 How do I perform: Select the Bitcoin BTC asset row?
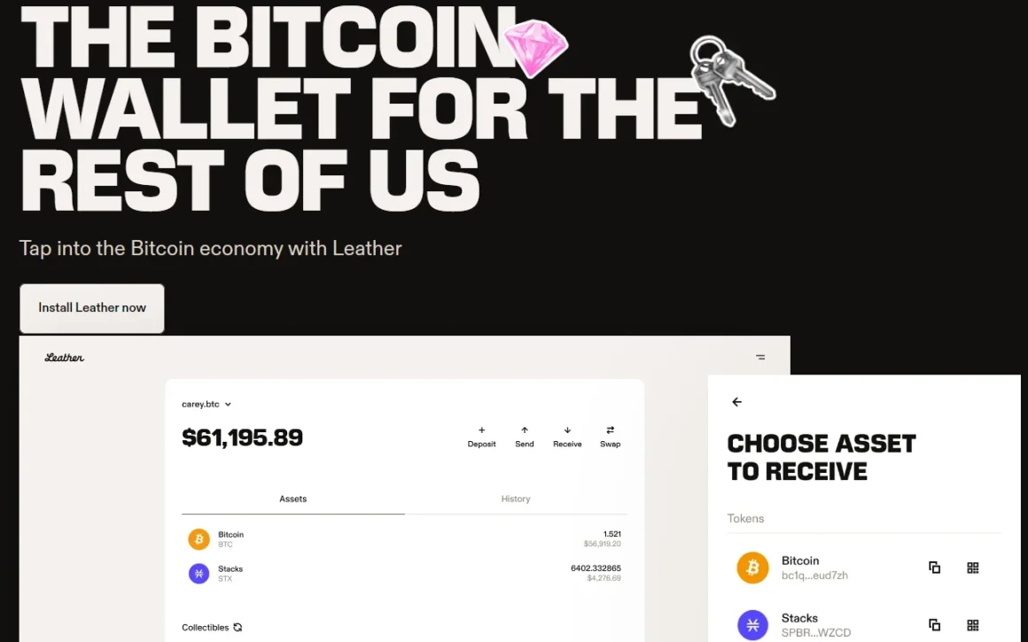404,538
